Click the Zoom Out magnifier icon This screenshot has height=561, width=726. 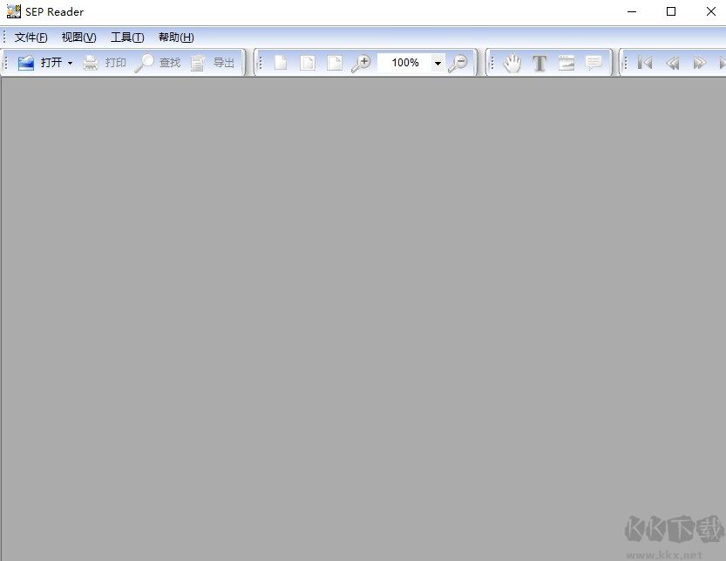[458, 62]
